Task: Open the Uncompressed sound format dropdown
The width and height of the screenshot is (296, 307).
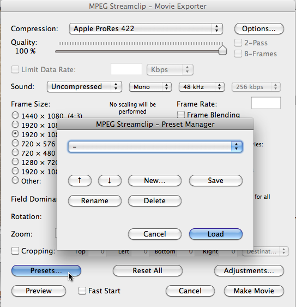Action: point(84,87)
